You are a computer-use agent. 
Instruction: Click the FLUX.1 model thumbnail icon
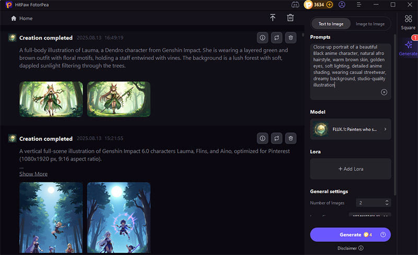321,129
